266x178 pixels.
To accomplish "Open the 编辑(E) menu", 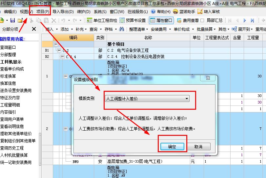I will point(10,12).
